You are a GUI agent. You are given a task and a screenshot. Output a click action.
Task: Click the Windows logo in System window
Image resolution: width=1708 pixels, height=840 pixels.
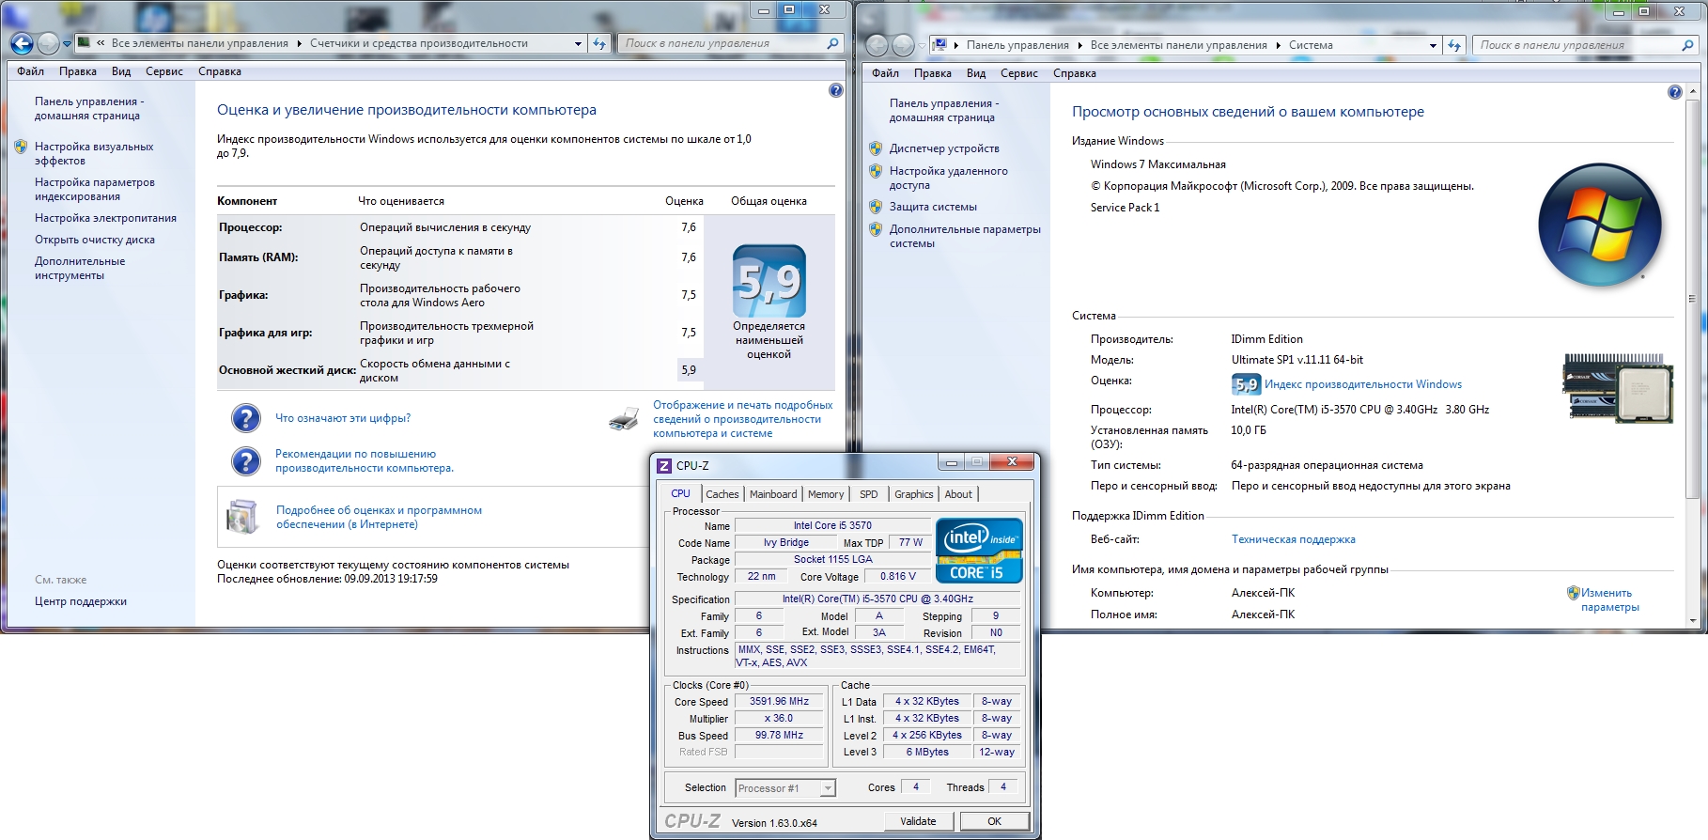click(1600, 226)
